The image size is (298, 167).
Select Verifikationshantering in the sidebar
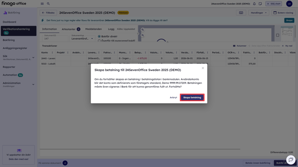(x=18, y=31)
